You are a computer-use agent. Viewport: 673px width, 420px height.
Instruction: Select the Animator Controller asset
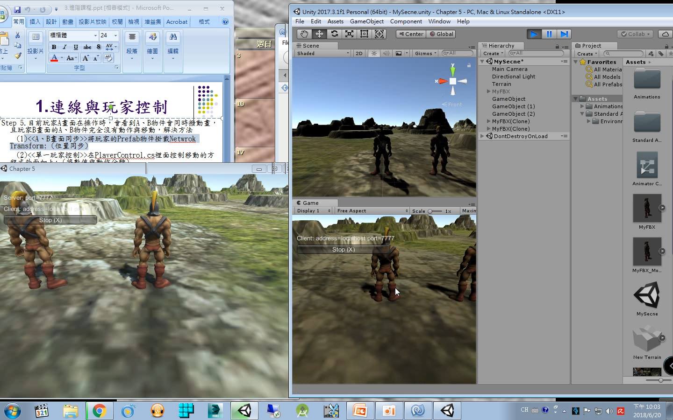tap(647, 166)
